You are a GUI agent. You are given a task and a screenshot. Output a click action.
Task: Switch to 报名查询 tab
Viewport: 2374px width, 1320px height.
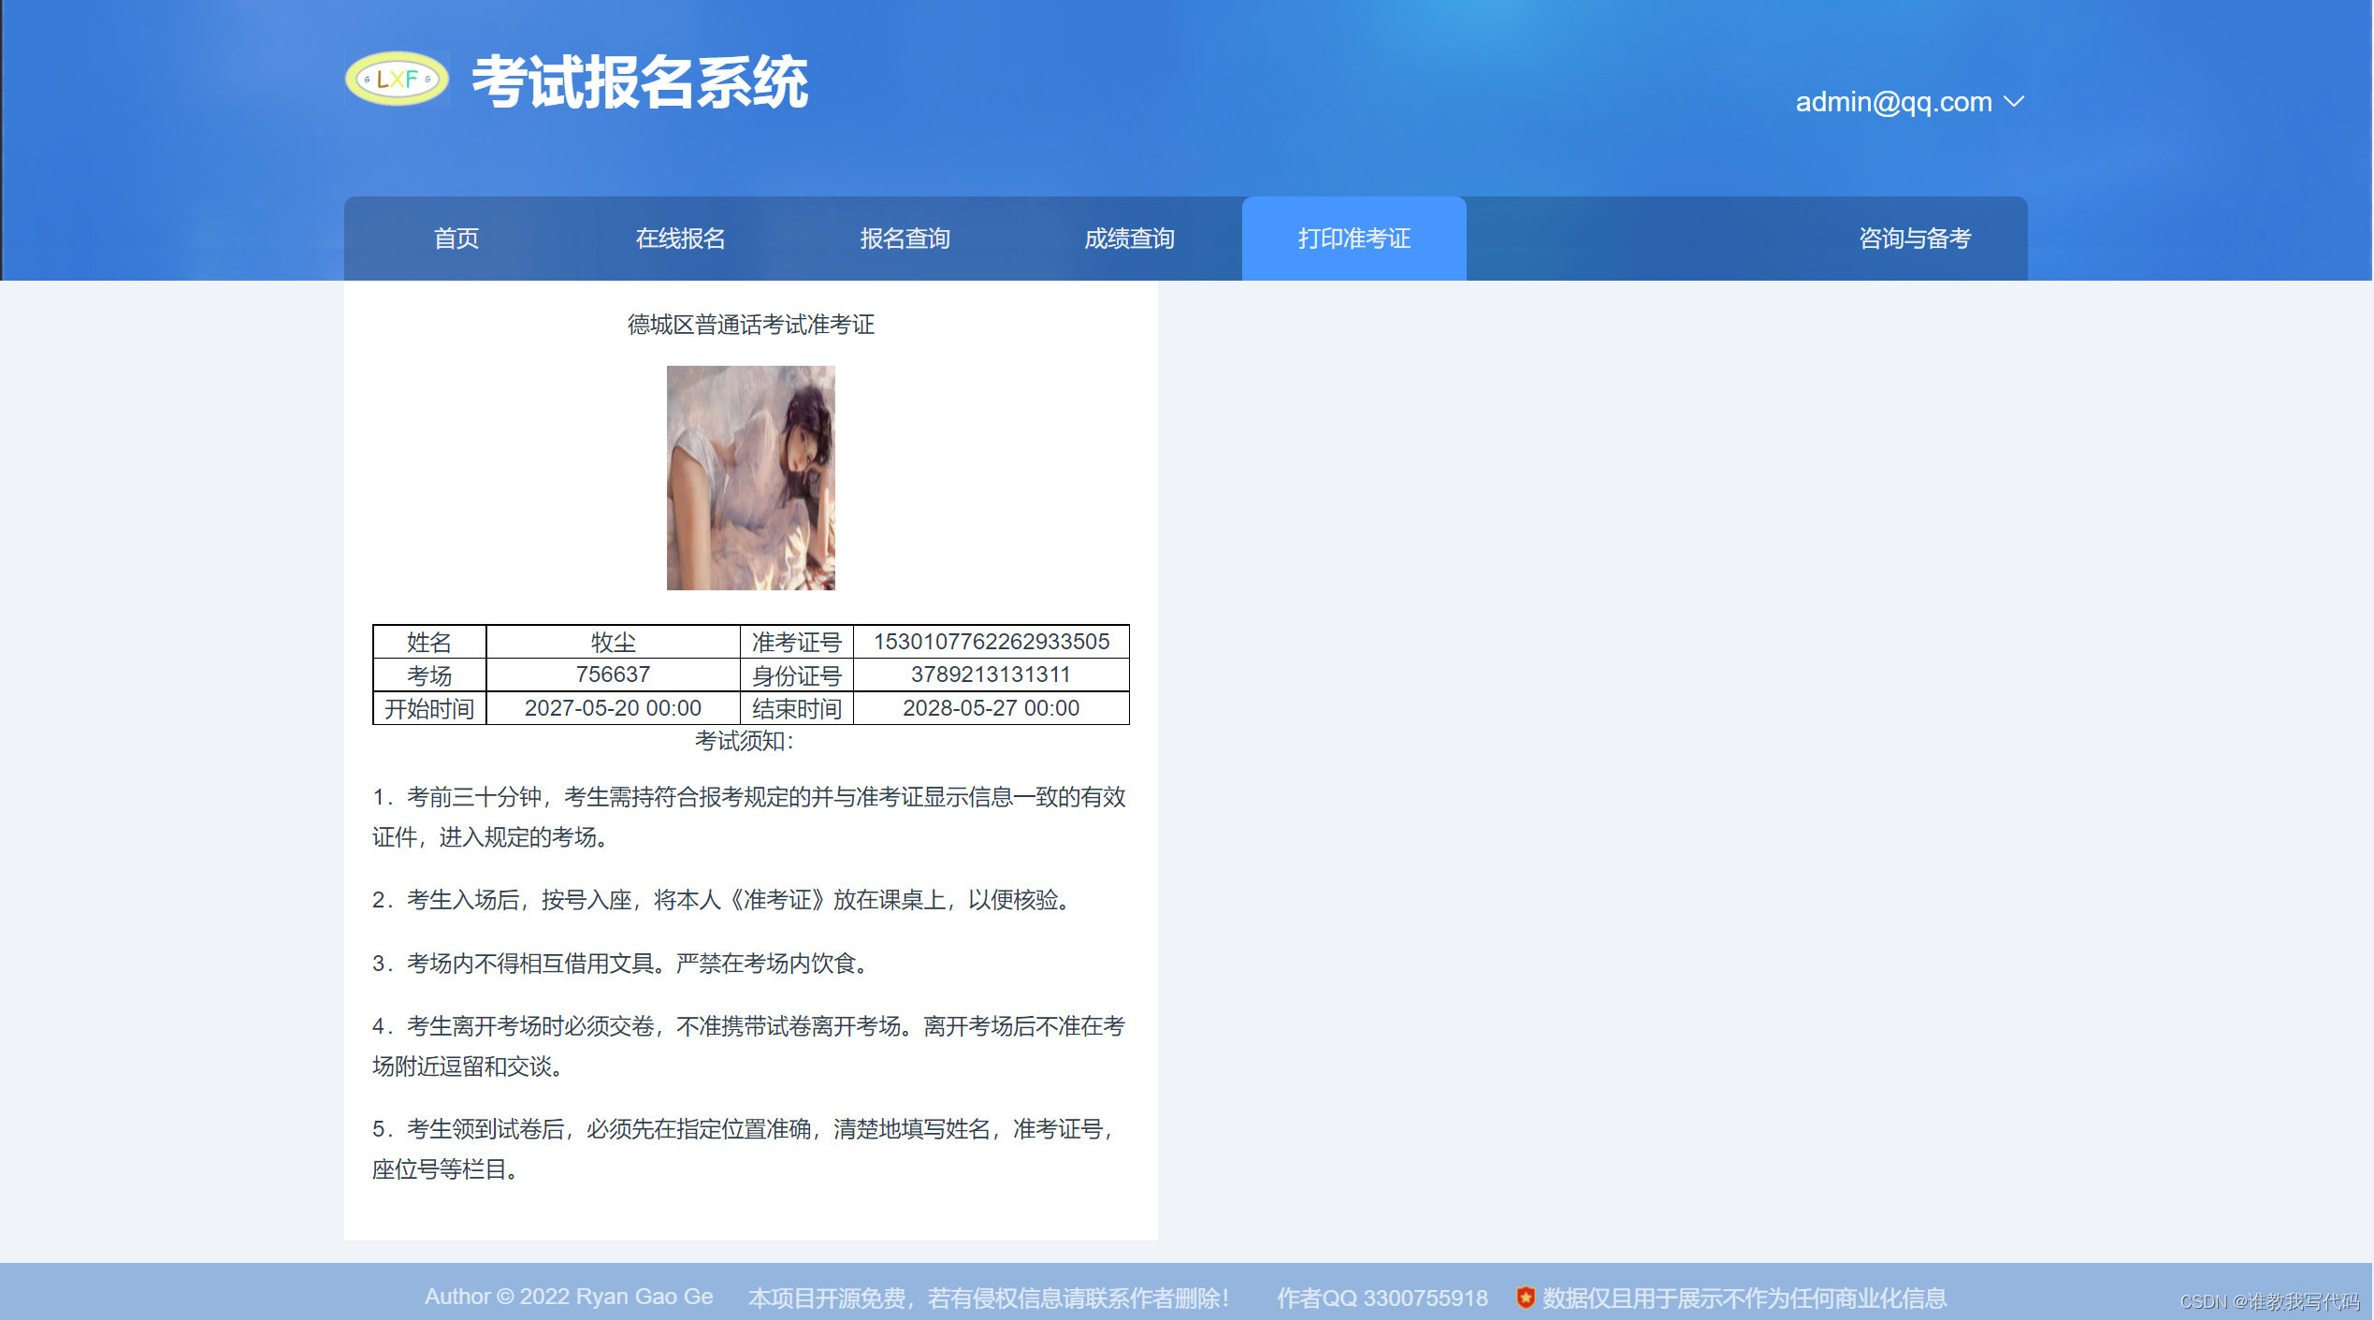coord(905,239)
